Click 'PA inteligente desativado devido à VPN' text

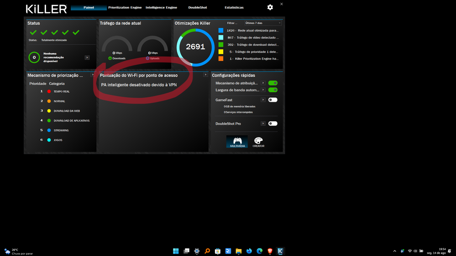[139, 85]
